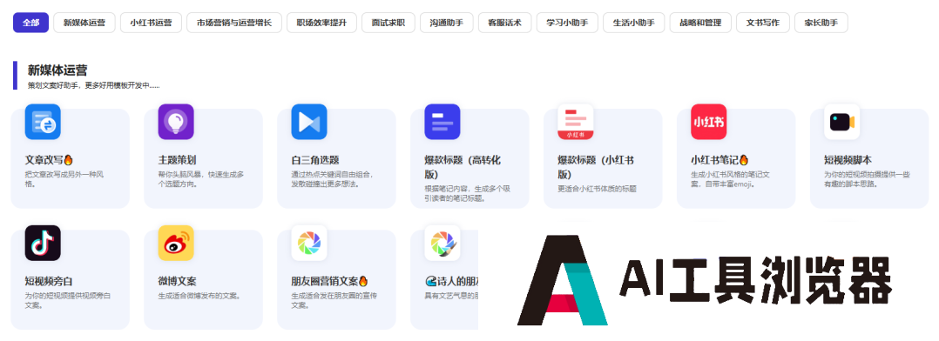Click description 生成适合发在朋友圈的宣传文案
This screenshot has height=341, width=939.
coord(334,300)
